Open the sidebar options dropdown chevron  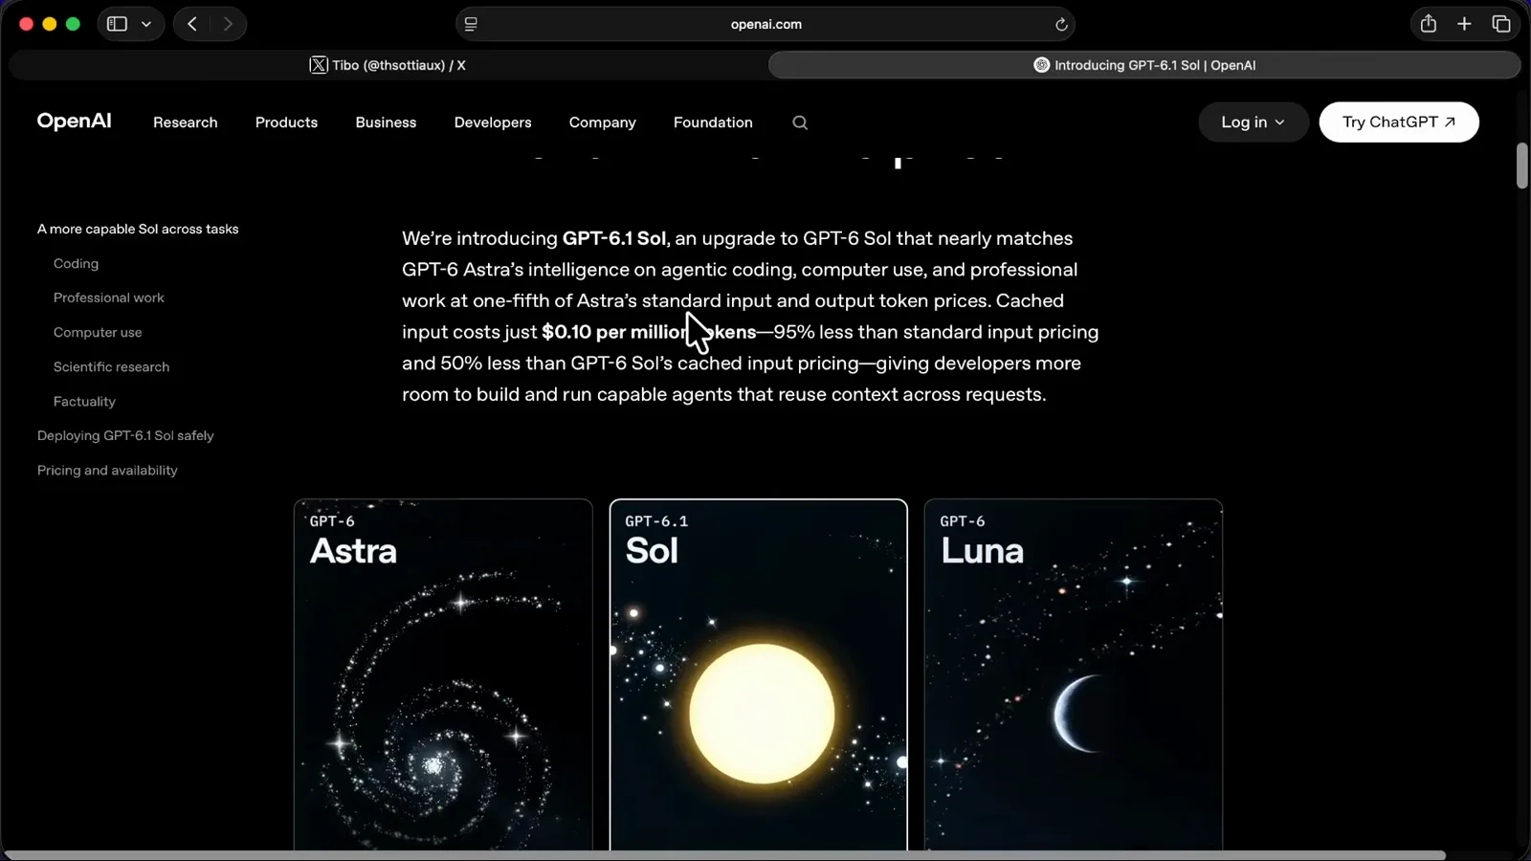tap(146, 24)
